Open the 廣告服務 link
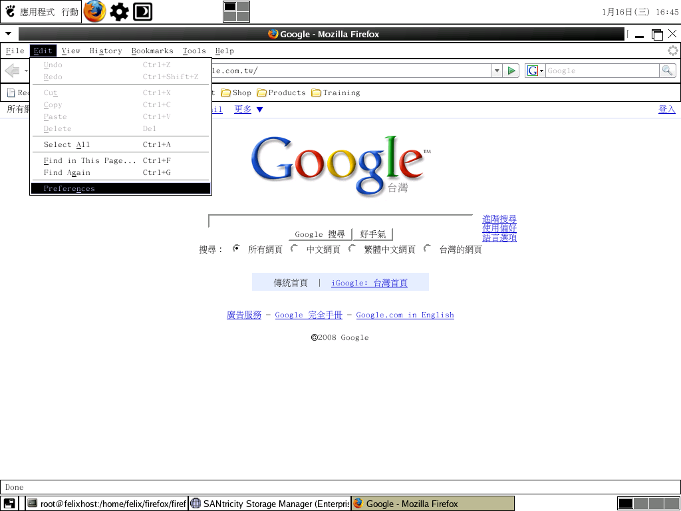 click(x=244, y=315)
